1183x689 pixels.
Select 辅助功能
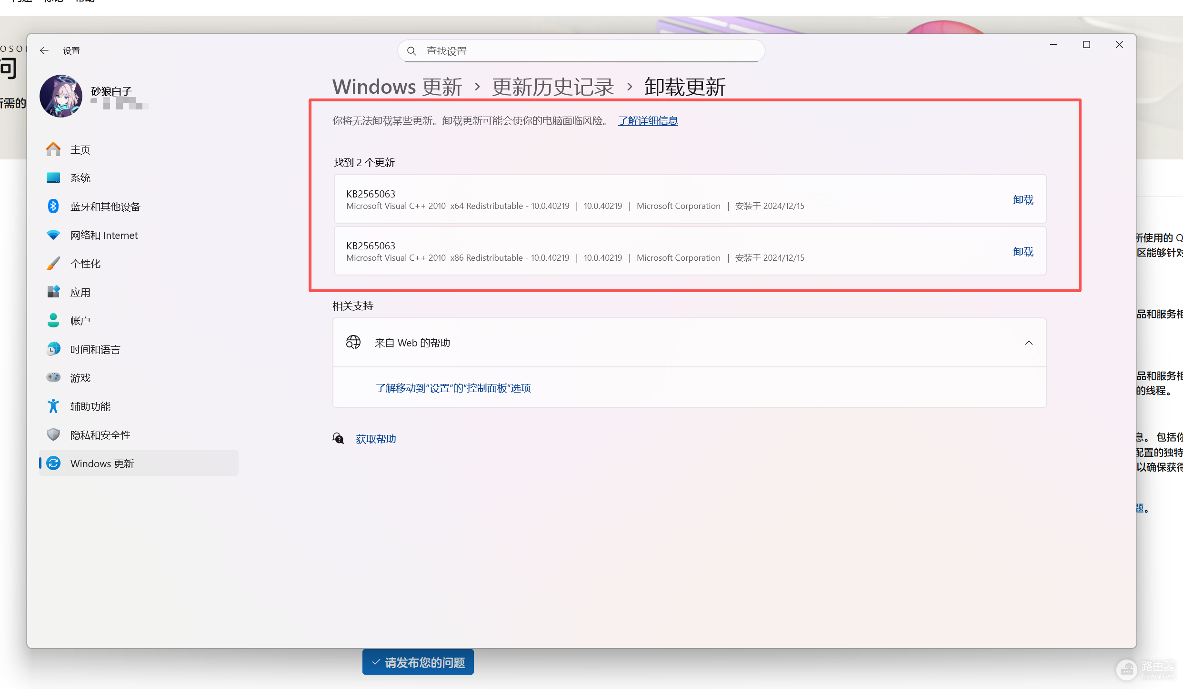(x=139, y=406)
